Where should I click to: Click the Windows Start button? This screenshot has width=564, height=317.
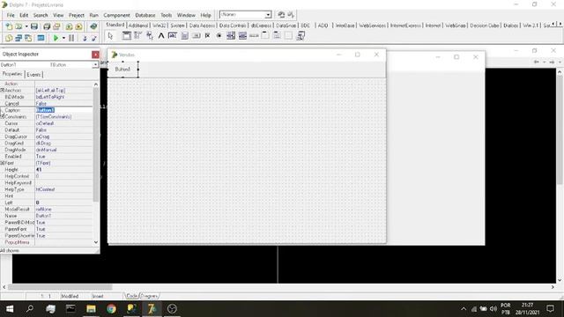point(10,309)
